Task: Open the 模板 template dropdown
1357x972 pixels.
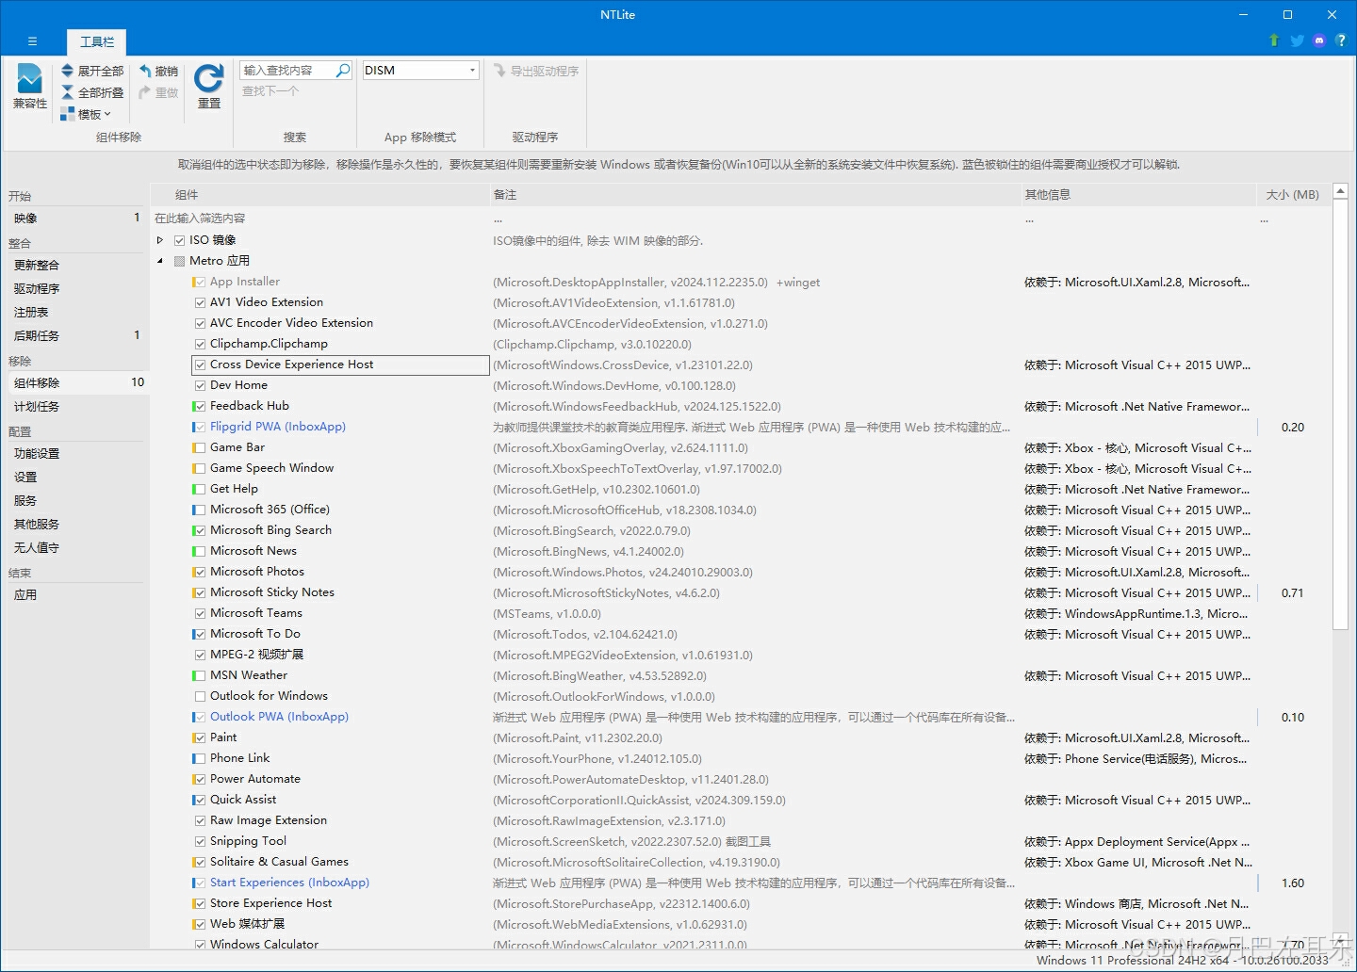Action: coord(86,114)
